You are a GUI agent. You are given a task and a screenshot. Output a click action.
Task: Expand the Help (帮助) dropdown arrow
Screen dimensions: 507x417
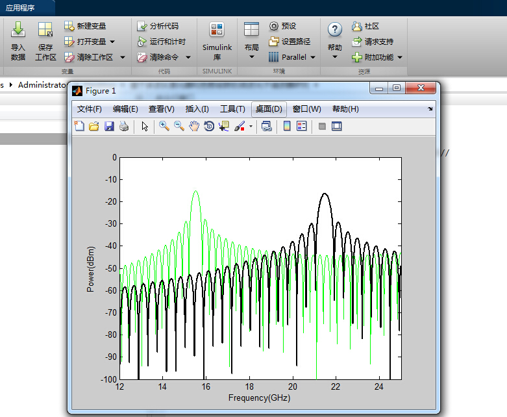pyautogui.click(x=335, y=57)
